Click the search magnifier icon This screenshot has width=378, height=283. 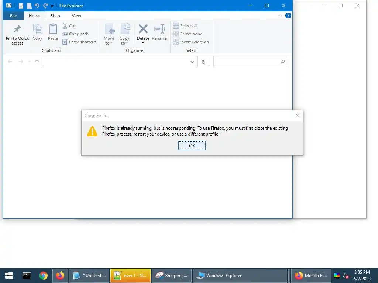[x=282, y=62]
